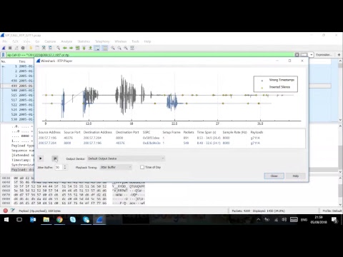Click the Jitter Buffer value field
The width and height of the screenshot is (343, 257).
(59, 167)
